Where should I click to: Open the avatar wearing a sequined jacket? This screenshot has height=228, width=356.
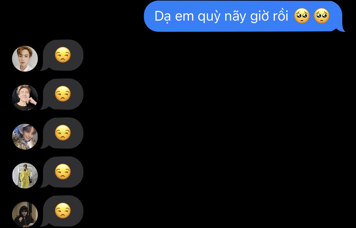click(x=25, y=137)
